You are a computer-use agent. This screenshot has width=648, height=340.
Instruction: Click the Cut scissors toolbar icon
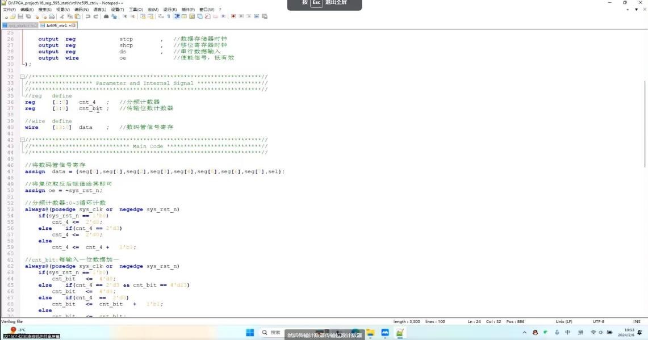click(62, 16)
